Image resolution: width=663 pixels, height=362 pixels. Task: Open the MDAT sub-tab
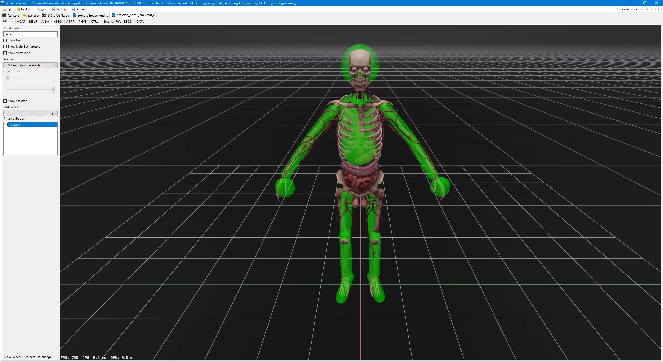21,22
